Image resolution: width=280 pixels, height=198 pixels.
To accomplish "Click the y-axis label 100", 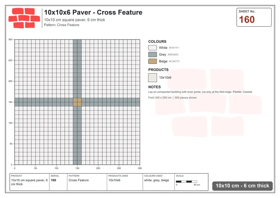I will click(10, 123).
